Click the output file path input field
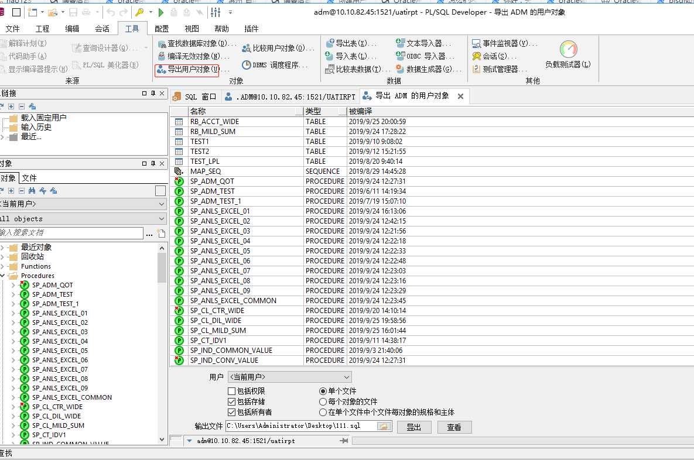694x460 pixels. [x=301, y=426]
